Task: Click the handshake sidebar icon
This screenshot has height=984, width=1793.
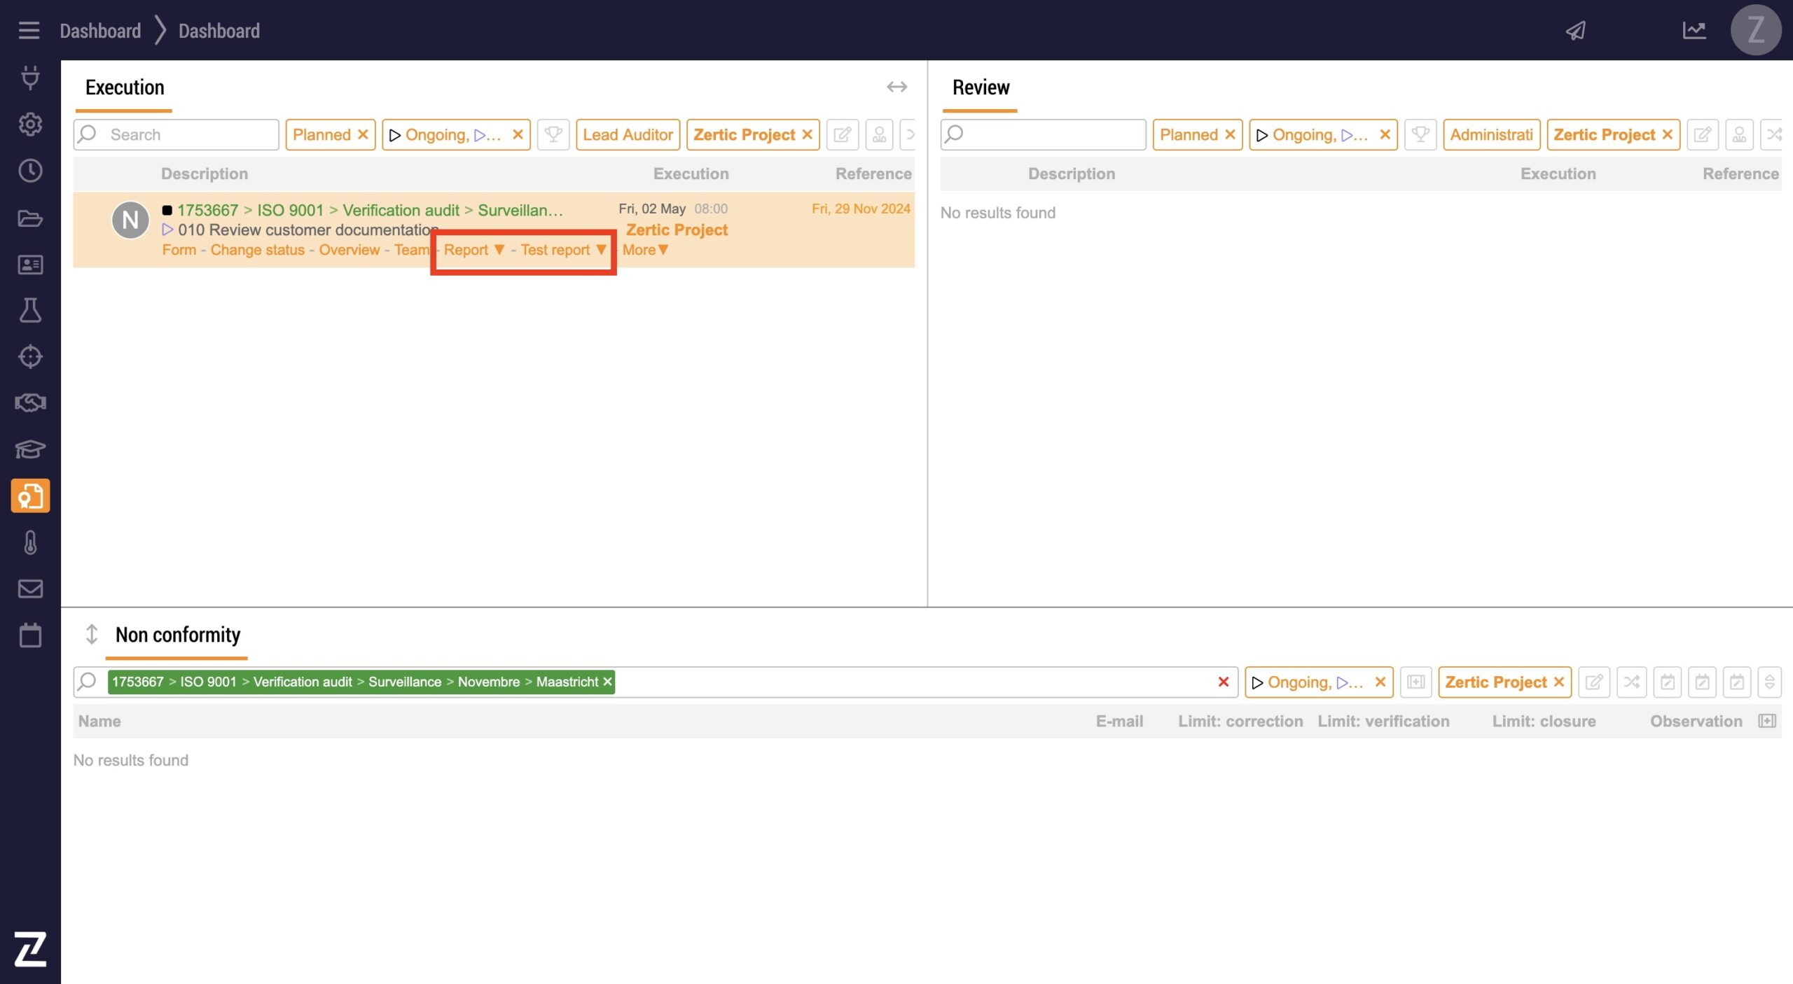Action: (30, 402)
